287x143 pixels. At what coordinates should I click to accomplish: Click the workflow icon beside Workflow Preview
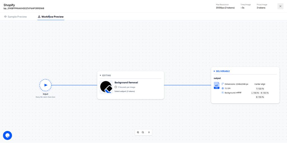pyautogui.click(x=39, y=17)
